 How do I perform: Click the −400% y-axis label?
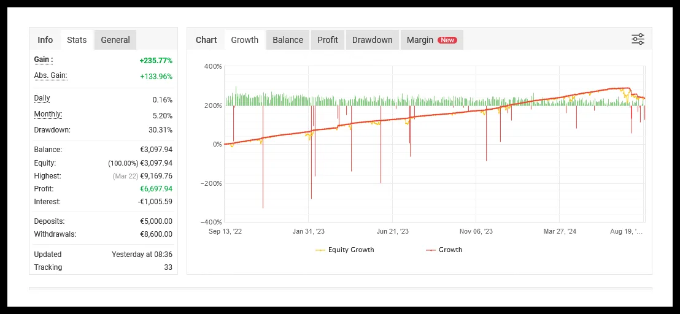point(211,222)
